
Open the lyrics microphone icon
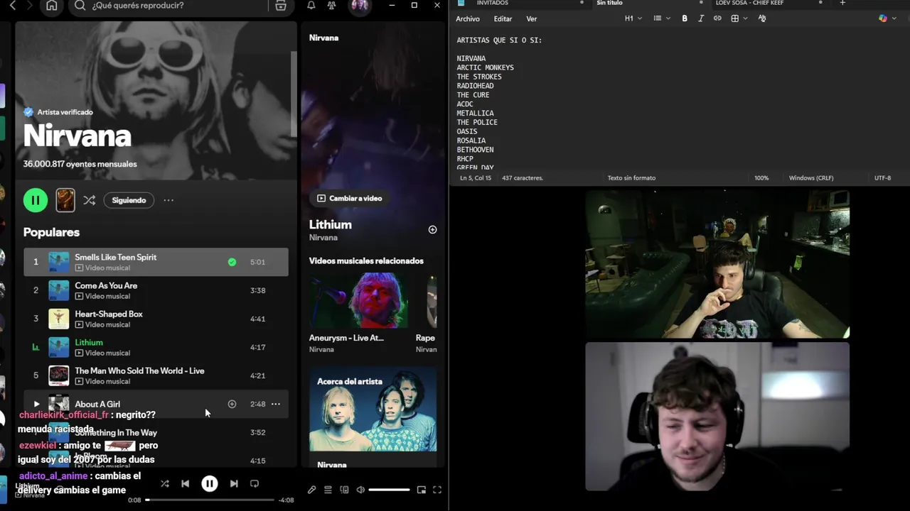(311, 490)
